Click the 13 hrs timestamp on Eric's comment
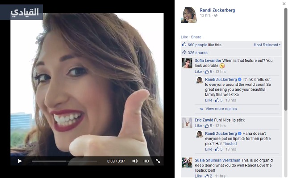This screenshot has width=288, height=178. (x=220, y=126)
